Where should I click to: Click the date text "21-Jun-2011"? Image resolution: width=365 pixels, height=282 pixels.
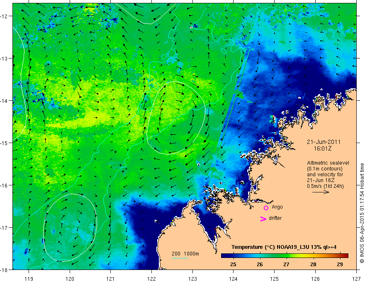click(324, 142)
